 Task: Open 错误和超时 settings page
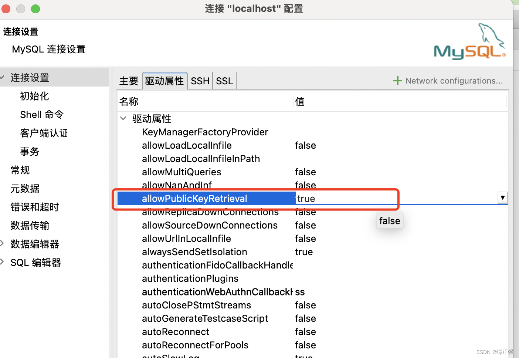point(35,207)
